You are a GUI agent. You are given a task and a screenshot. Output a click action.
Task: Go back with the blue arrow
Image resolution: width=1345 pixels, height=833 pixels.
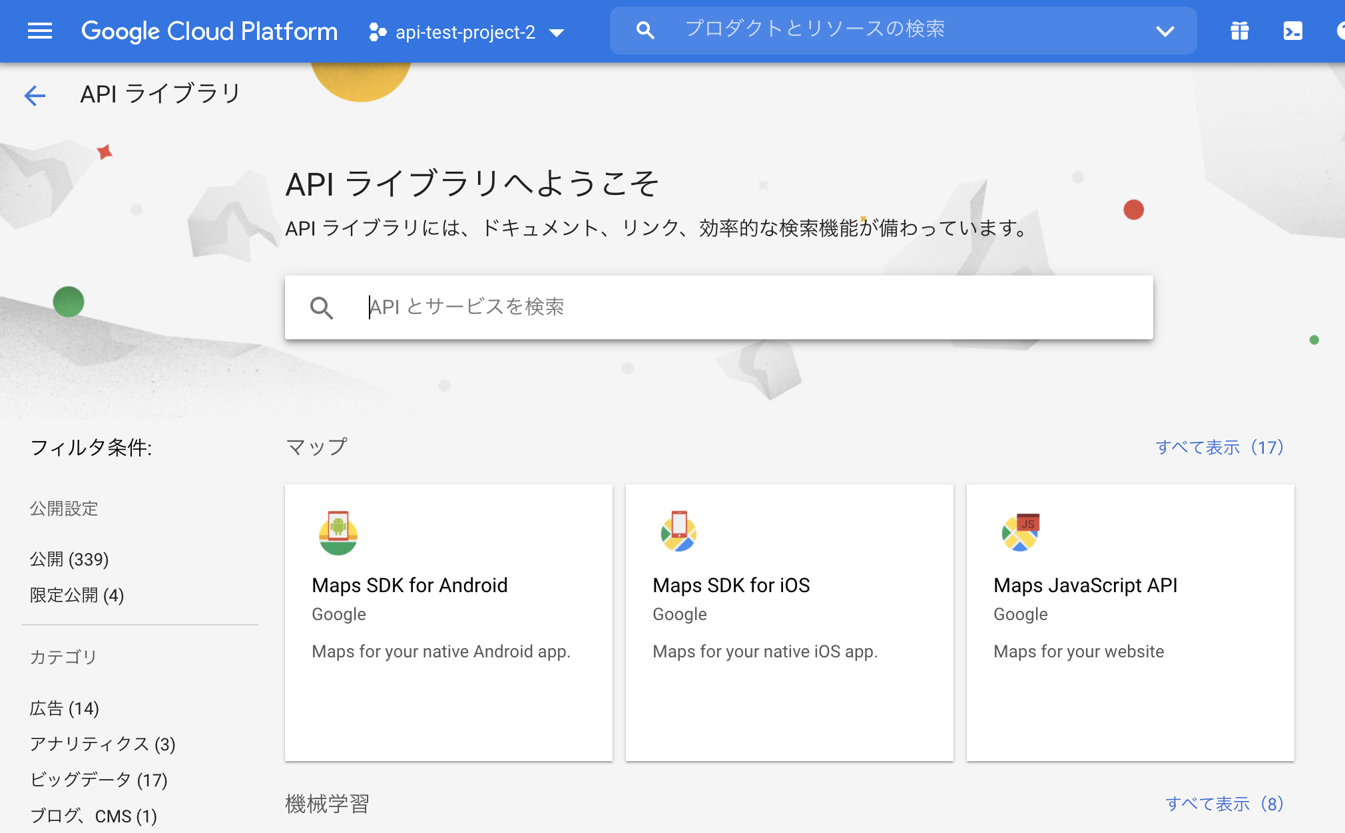click(x=35, y=95)
